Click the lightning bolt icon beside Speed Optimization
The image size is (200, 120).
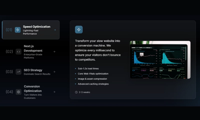pyautogui.click(x=18, y=30)
